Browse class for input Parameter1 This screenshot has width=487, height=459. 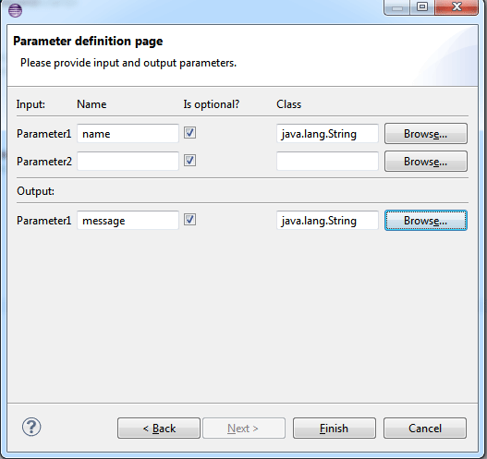(x=426, y=133)
